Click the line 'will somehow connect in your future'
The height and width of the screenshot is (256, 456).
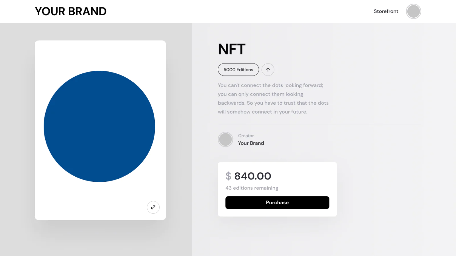click(x=262, y=112)
